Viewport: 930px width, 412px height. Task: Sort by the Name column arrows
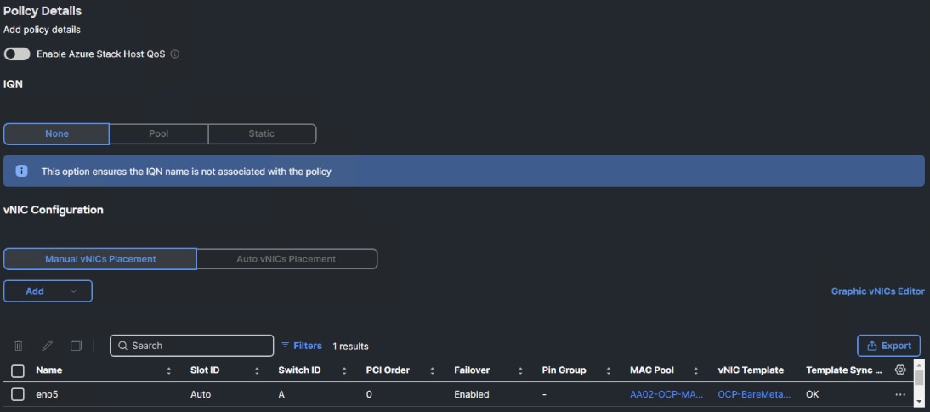pyautogui.click(x=168, y=370)
